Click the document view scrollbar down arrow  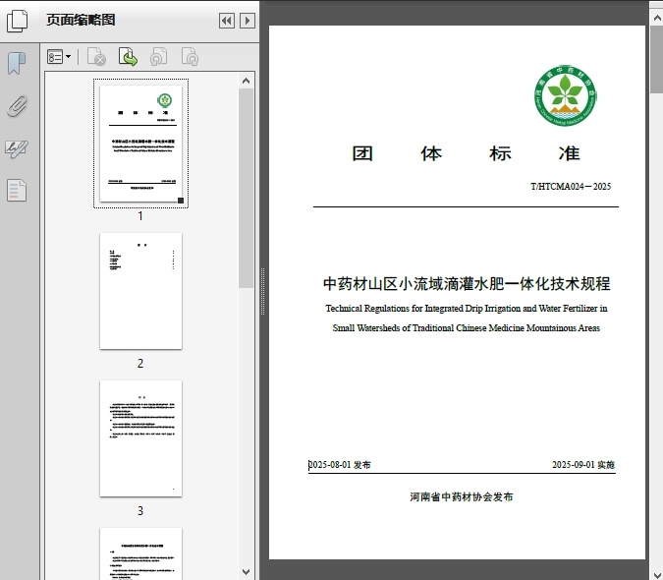655,571
